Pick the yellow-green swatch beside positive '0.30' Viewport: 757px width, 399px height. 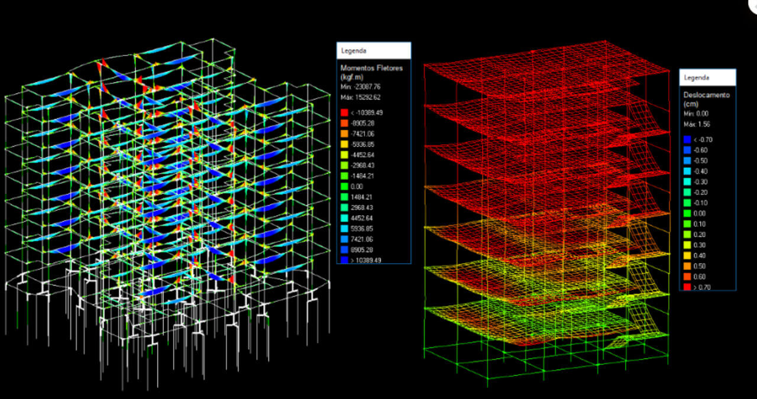click(687, 245)
